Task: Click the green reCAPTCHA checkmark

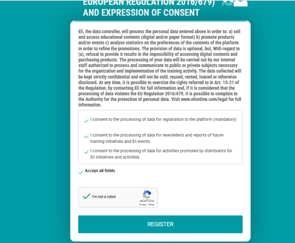Action: (x=86, y=197)
